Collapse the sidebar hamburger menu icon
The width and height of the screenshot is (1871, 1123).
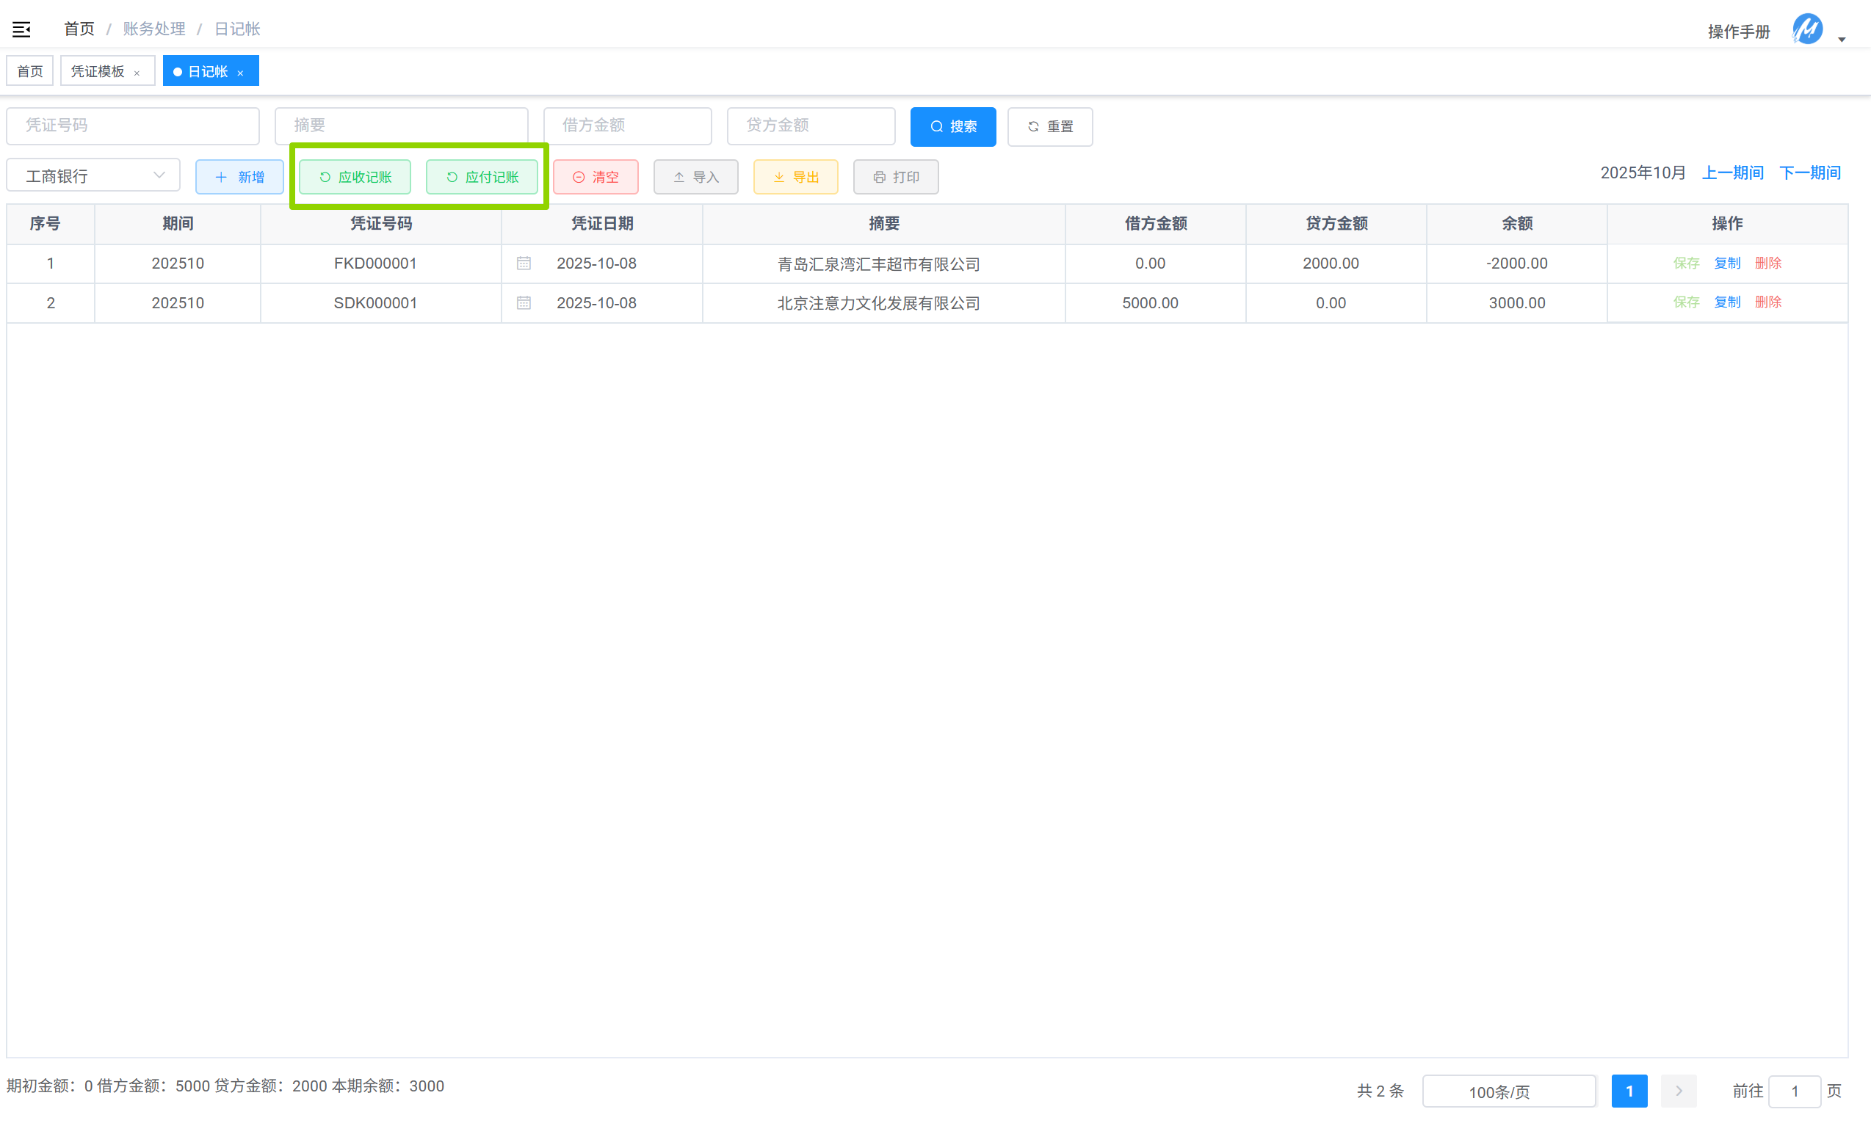(x=21, y=29)
